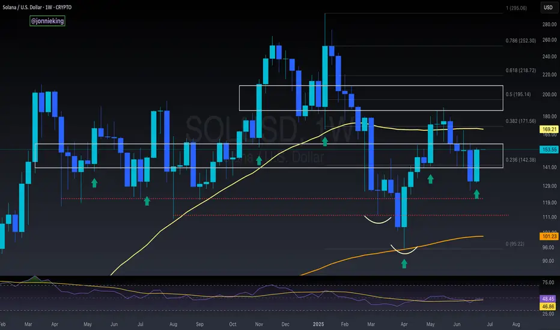Select the @jonnieking text label
The width and height of the screenshot is (560, 330).
(47, 21)
